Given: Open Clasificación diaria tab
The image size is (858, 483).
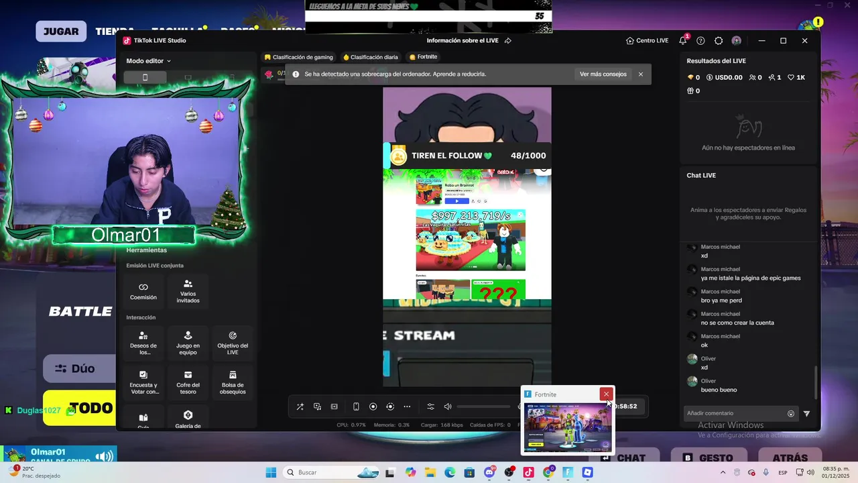Looking at the screenshot, I should coord(371,57).
